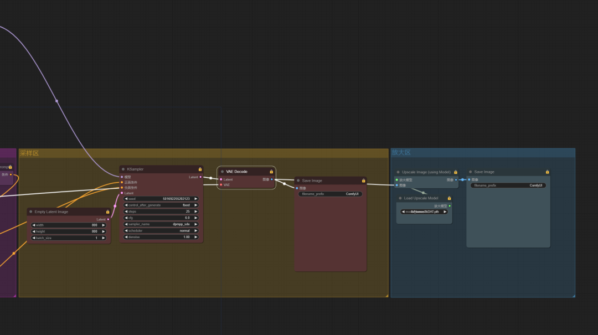
Task: Click left arrow of Load Upscale Model combo
Action: tap(403, 212)
